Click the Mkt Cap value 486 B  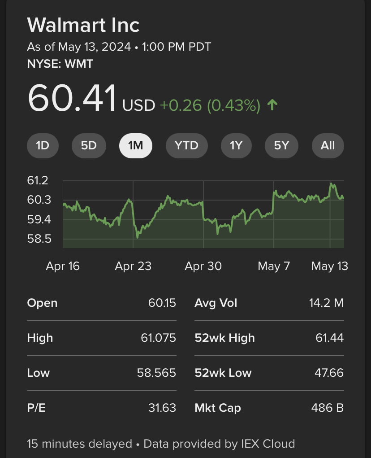[x=328, y=408]
